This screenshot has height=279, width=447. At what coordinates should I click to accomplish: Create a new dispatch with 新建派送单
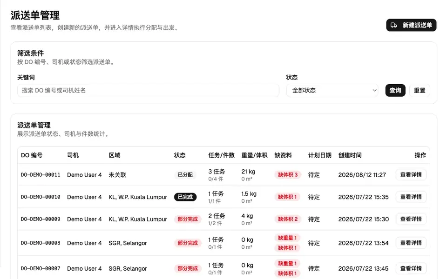click(x=411, y=25)
